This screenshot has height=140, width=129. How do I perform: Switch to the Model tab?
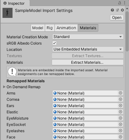pos(38,28)
